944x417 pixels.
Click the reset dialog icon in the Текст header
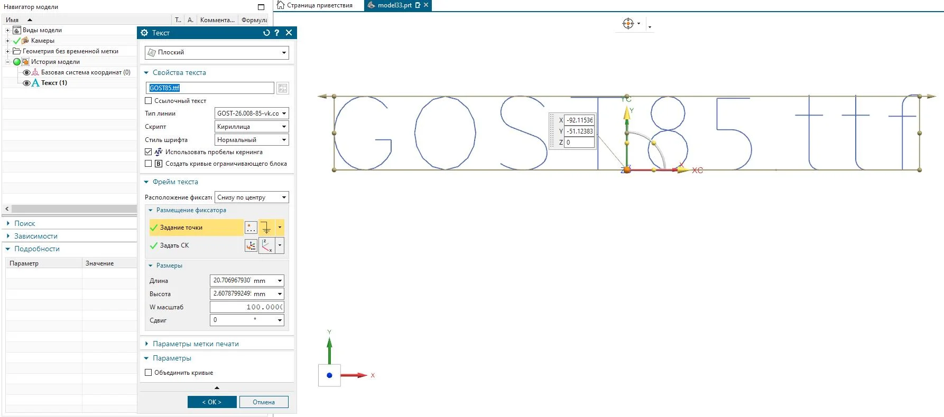[x=266, y=33]
